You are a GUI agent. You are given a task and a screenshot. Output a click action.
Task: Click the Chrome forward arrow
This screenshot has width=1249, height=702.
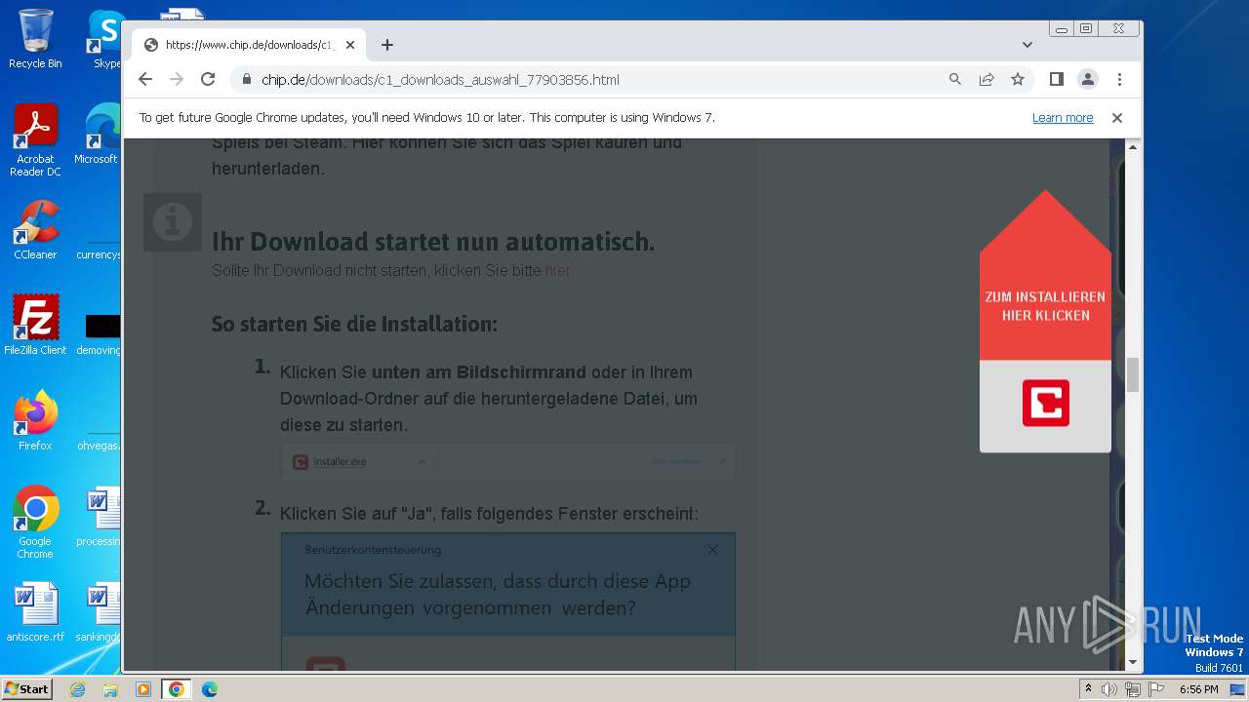tap(177, 79)
